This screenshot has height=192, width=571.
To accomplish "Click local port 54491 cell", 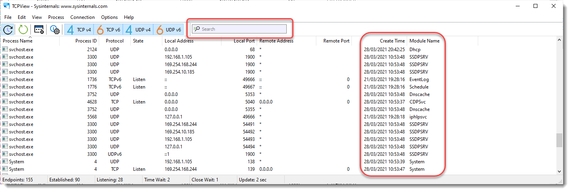I will pos(248,124).
